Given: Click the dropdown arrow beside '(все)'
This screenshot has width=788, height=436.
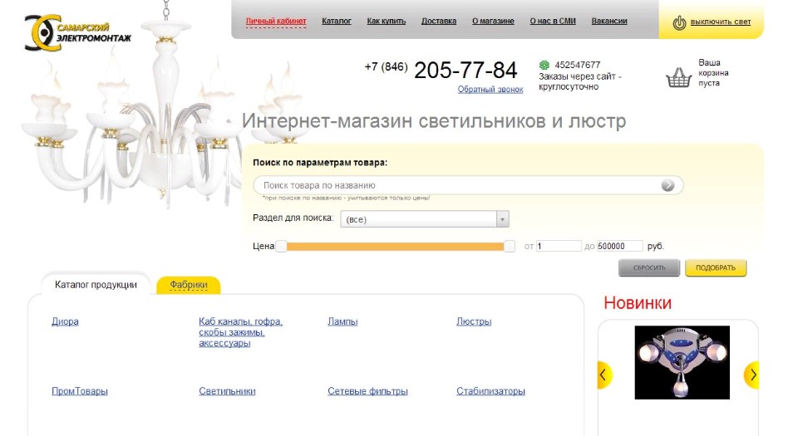Looking at the screenshot, I should (503, 219).
